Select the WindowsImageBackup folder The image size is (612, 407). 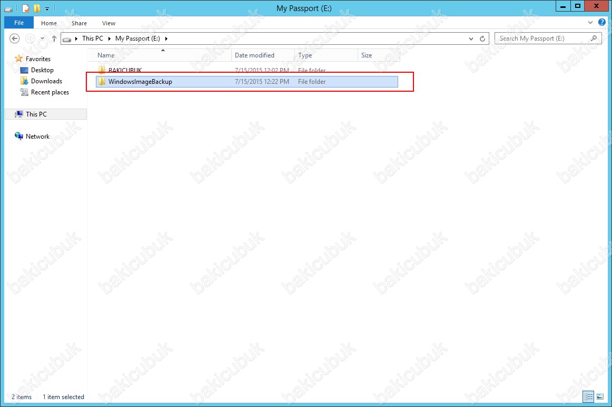tap(246, 82)
